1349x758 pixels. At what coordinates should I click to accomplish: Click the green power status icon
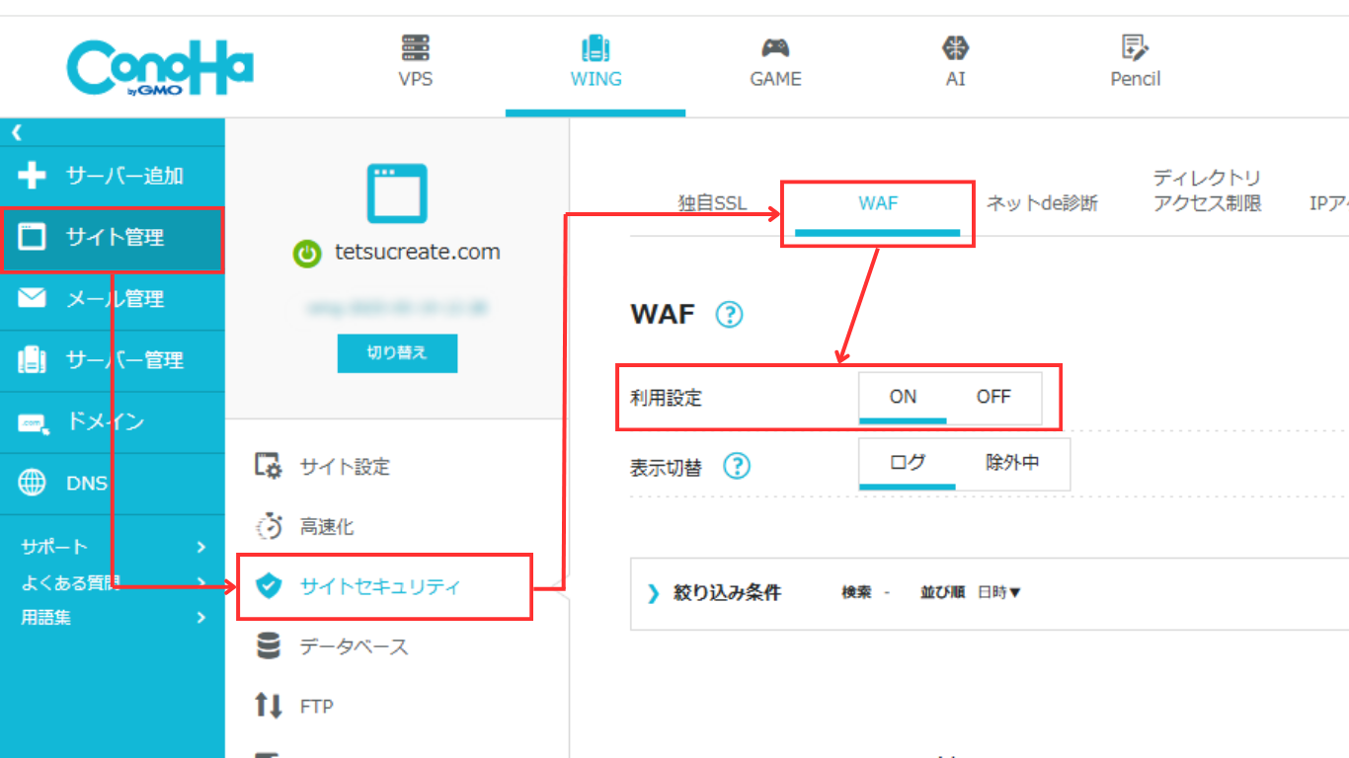[x=307, y=254]
